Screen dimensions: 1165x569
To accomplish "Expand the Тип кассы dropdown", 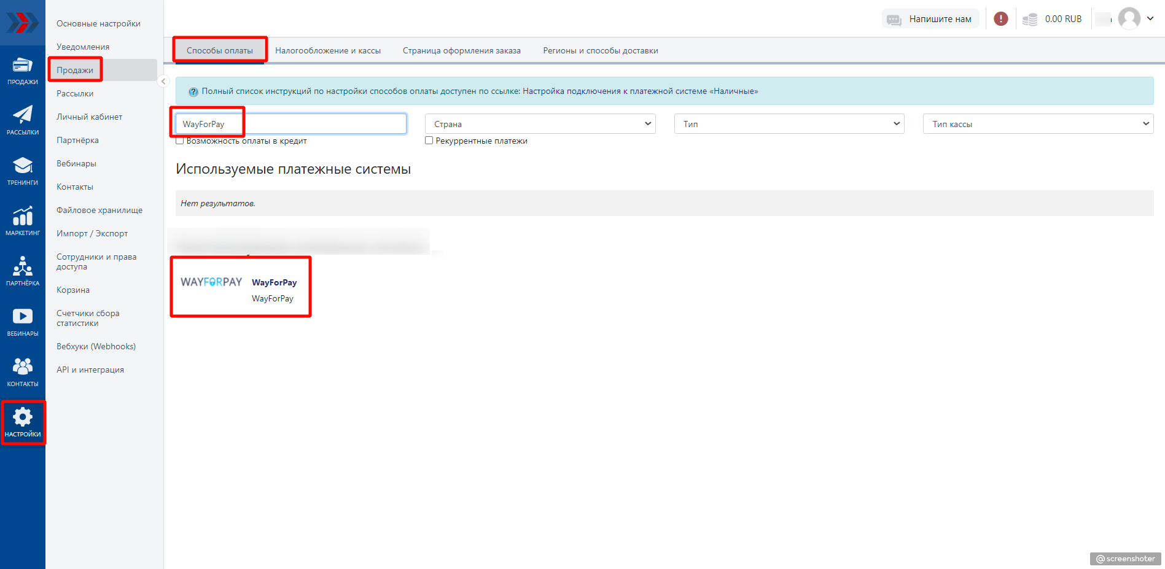I will (x=1038, y=124).
